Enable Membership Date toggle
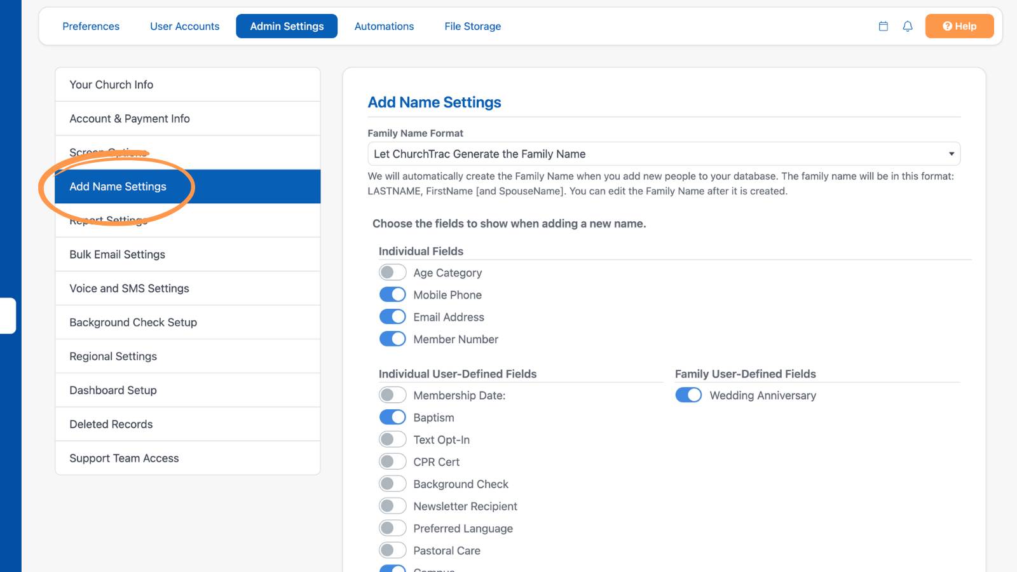Viewport: 1017px width, 572px height. tap(392, 395)
